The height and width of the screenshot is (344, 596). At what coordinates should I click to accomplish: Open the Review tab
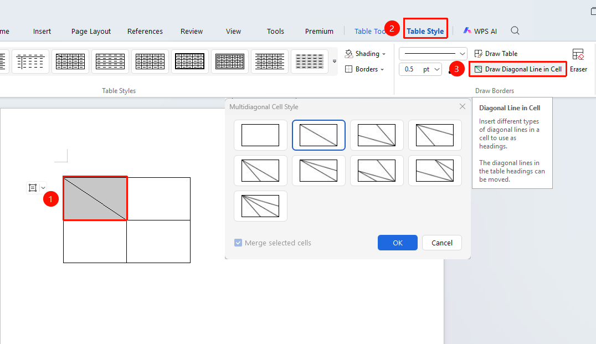[192, 31]
